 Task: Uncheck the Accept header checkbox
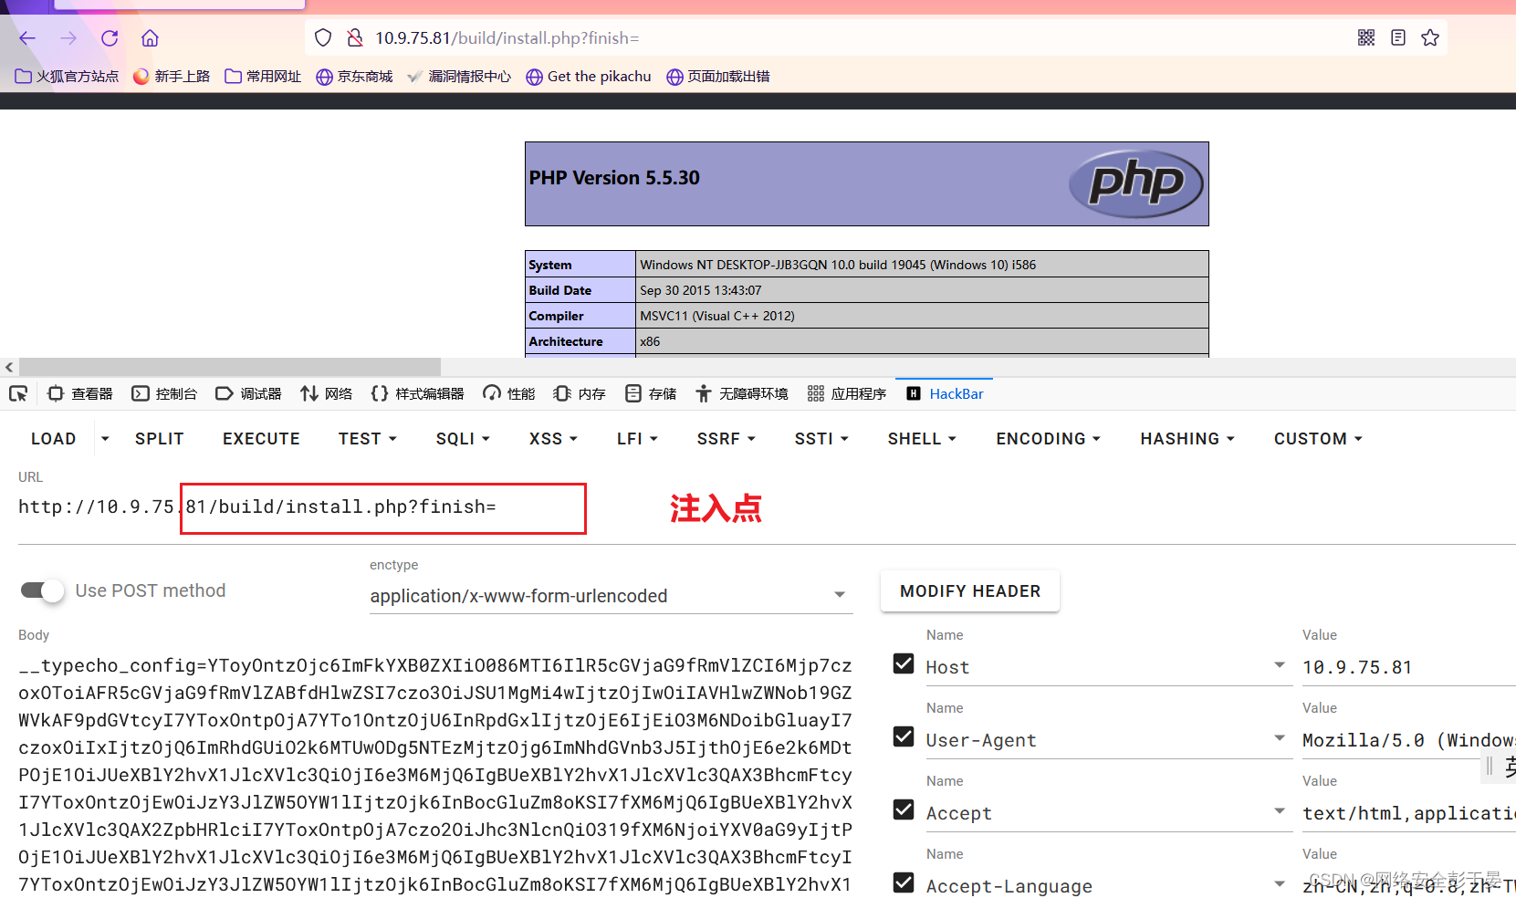[x=904, y=809]
